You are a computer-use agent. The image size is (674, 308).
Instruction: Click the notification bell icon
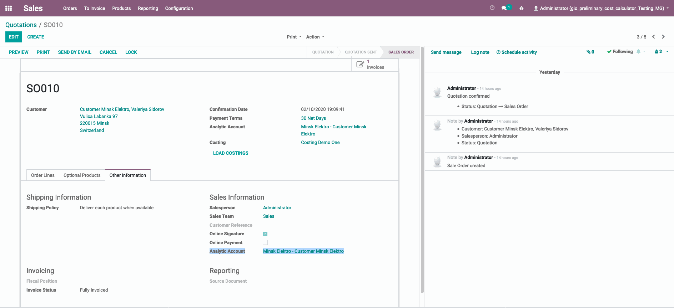[638, 52]
